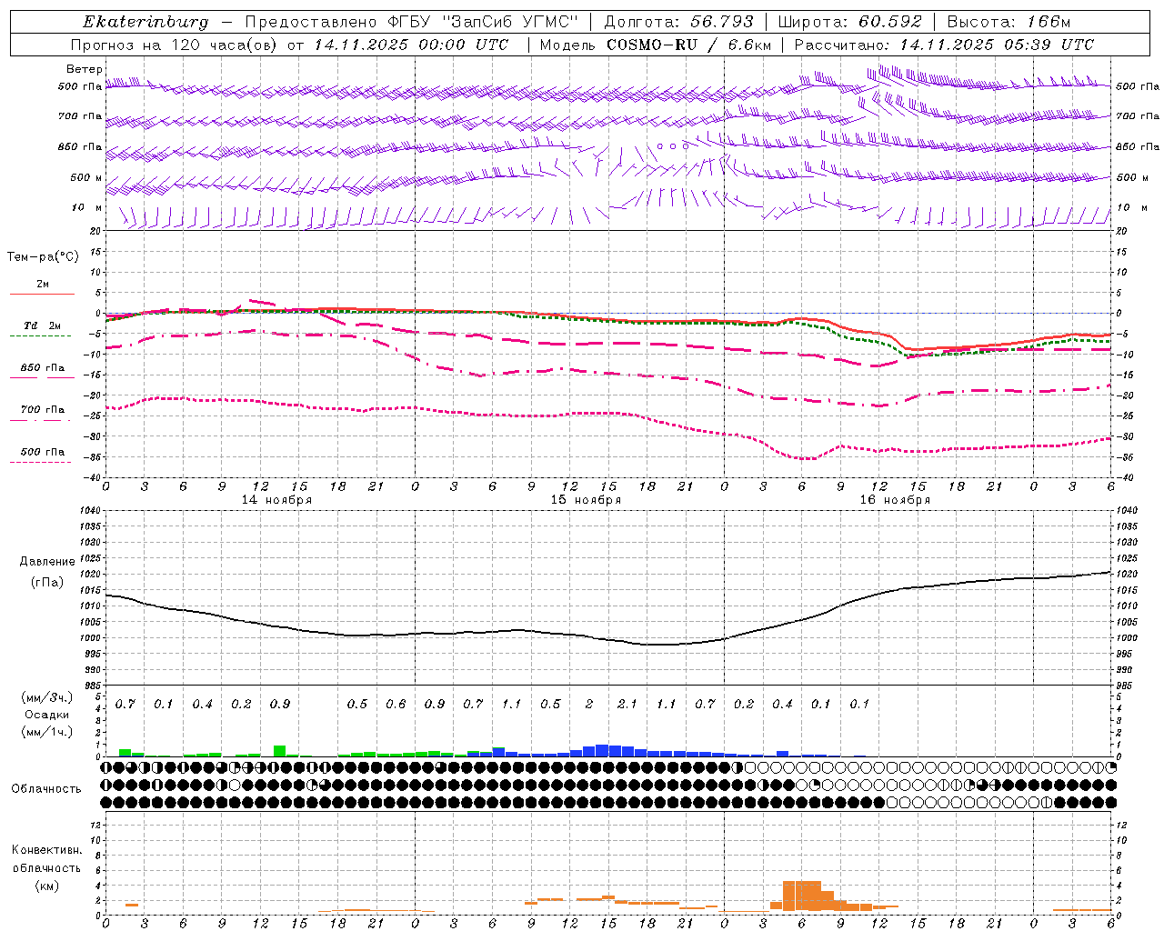
Task: Click the "(гПа)" pressure unit label
Action: pyautogui.click(x=47, y=582)
